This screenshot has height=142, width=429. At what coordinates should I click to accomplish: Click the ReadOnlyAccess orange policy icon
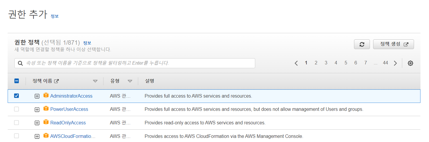pyautogui.click(x=46, y=122)
